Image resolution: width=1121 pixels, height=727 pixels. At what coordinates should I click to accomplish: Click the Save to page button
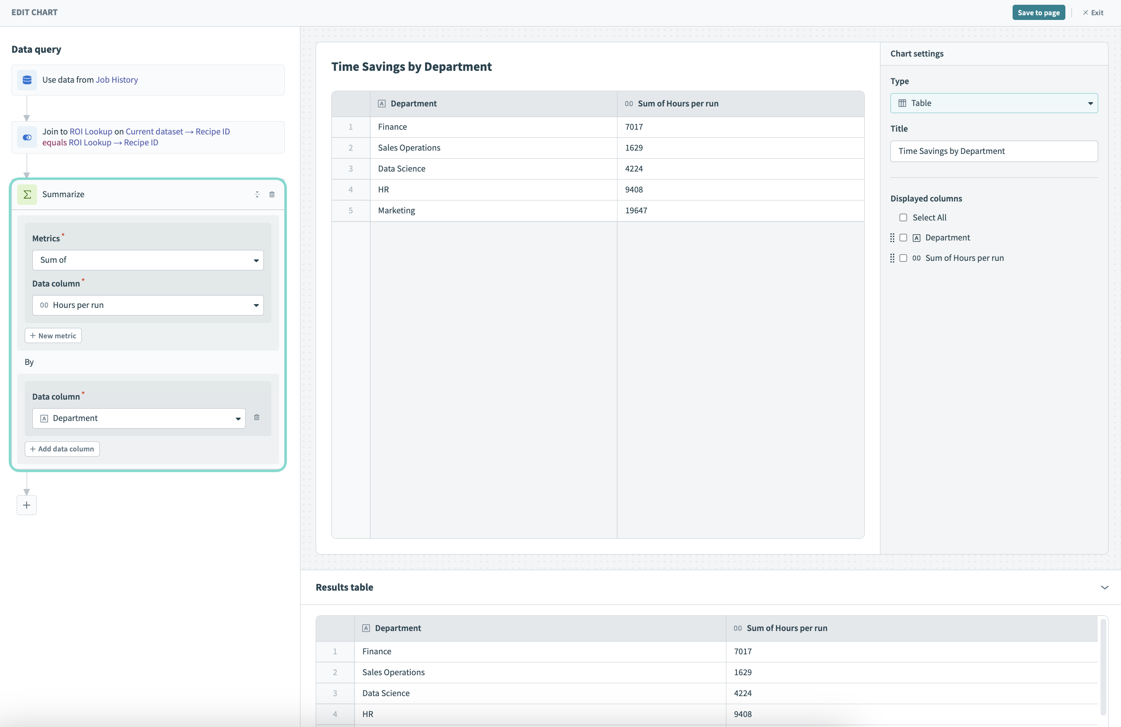tap(1038, 12)
